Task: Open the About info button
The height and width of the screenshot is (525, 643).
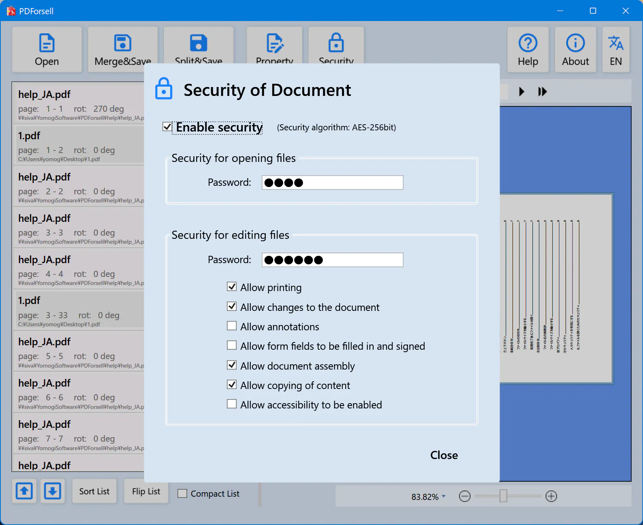Action: [x=575, y=49]
